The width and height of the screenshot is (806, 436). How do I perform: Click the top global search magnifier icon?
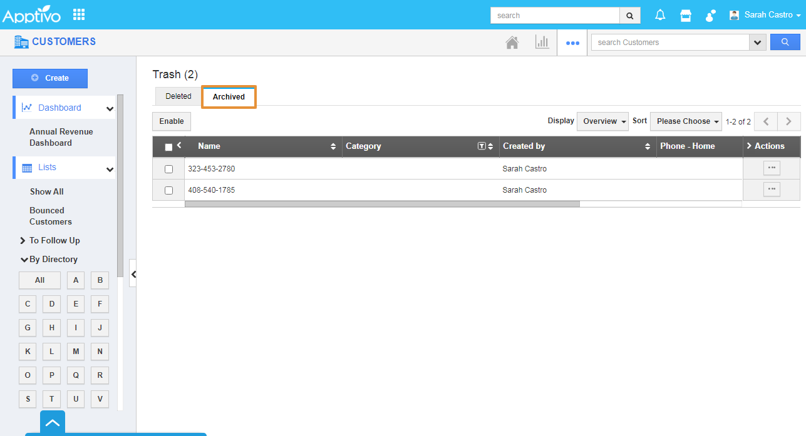[x=630, y=16]
